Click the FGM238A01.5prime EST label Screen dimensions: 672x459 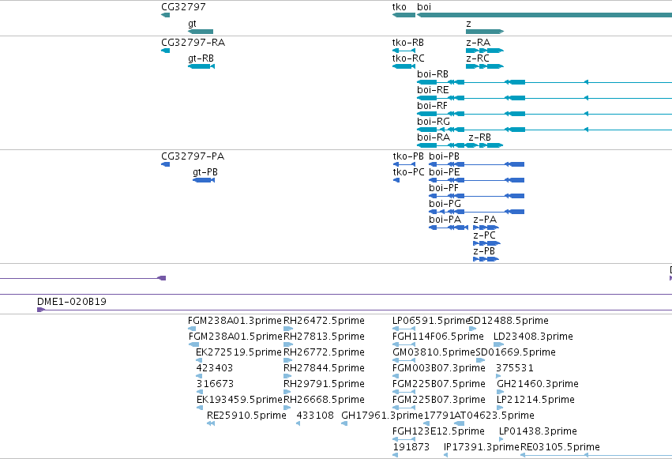click(x=235, y=337)
